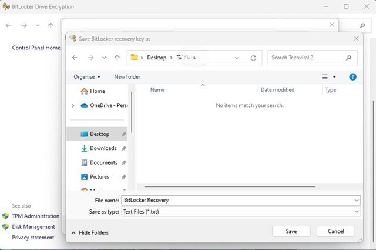The height and width of the screenshot is (250, 376).
Task: Refresh the current folder view
Action: 253,58
